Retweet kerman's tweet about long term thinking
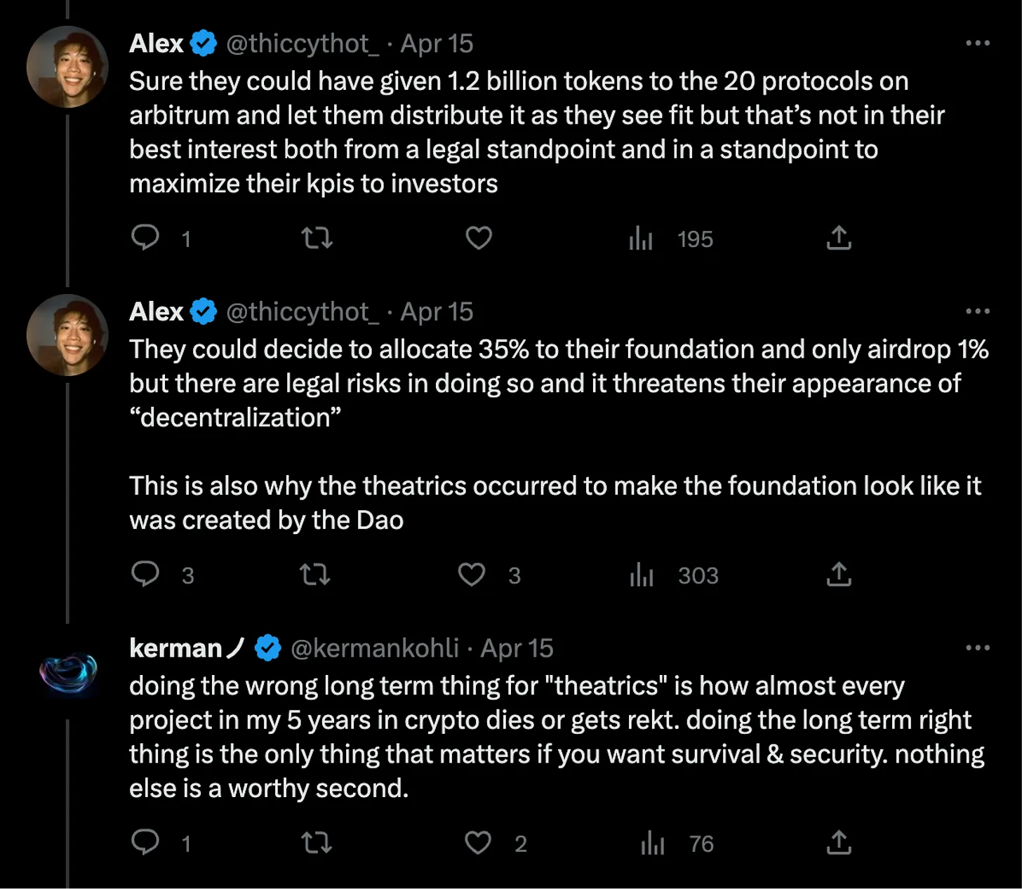1022x889 pixels. 317,843
